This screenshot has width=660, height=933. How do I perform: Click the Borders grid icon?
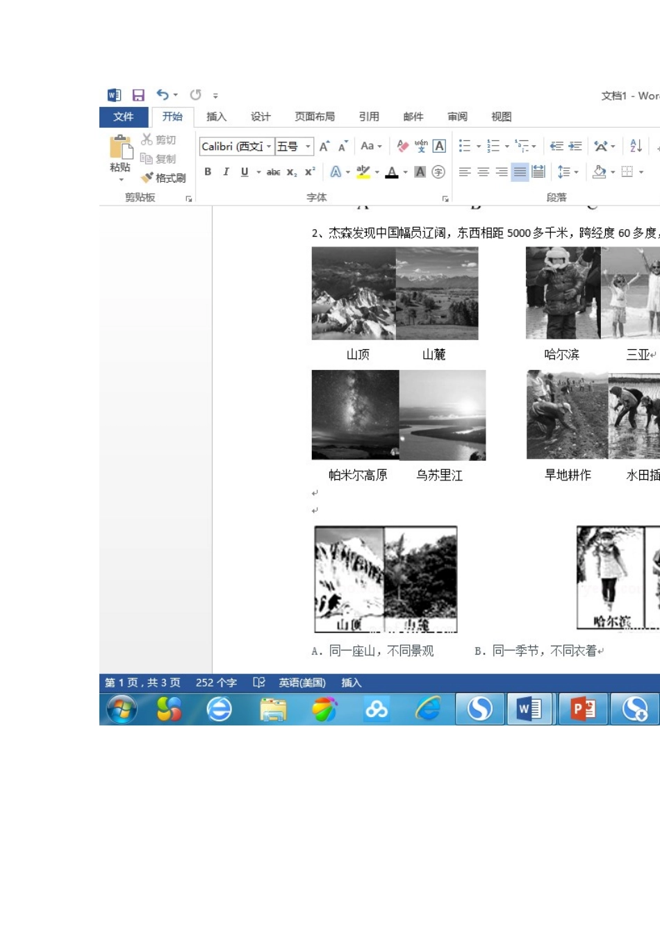(x=627, y=171)
